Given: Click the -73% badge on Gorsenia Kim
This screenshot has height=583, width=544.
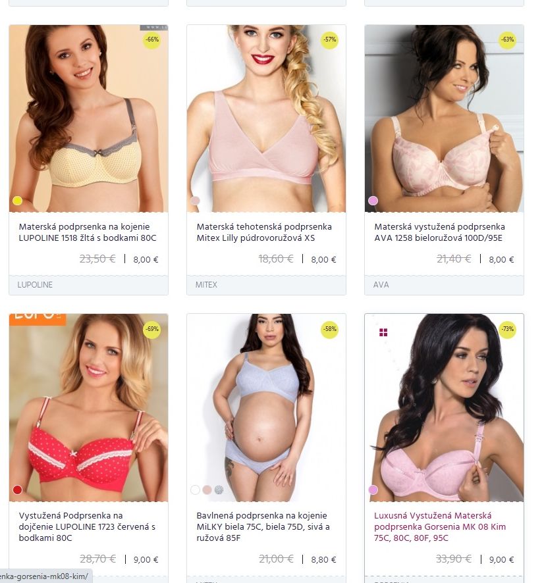Looking at the screenshot, I should (508, 329).
